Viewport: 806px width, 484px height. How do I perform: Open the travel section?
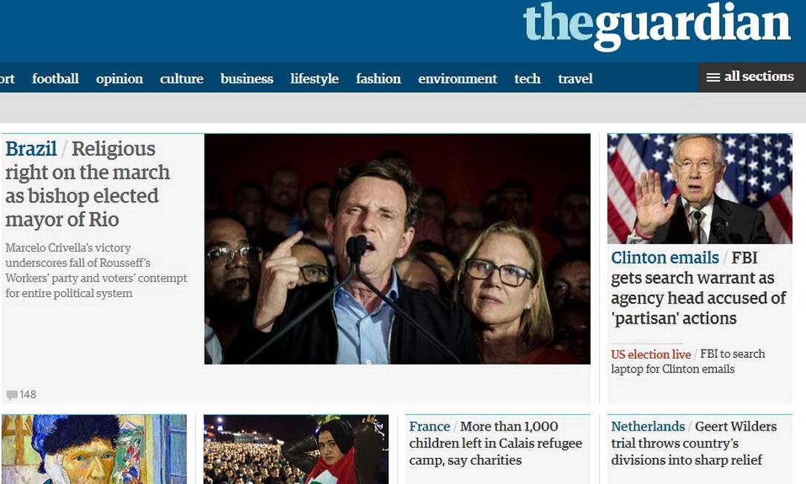[x=575, y=79]
